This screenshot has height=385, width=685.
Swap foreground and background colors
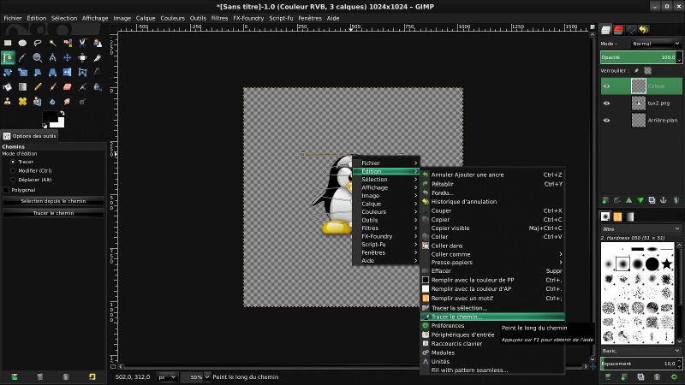[62, 113]
